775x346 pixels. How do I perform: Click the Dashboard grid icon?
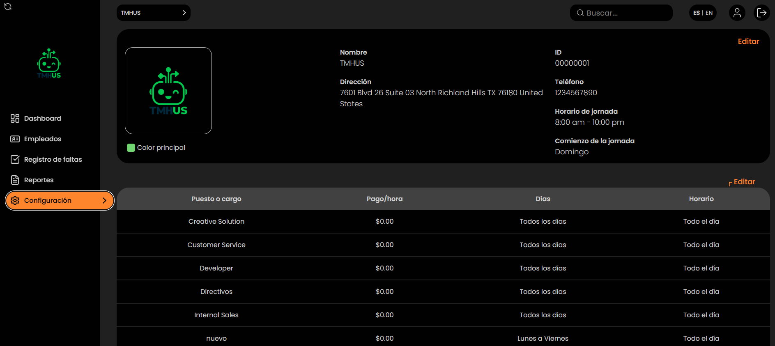pos(15,119)
